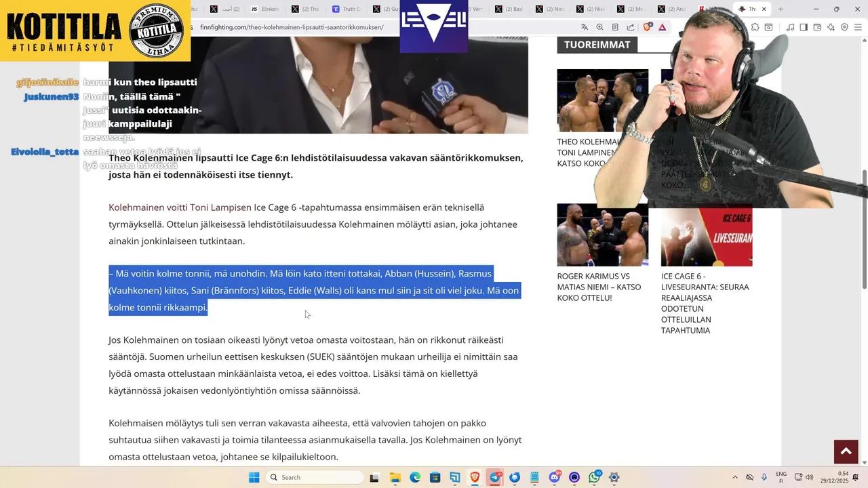This screenshot has width=868, height=488.
Task: Open the browser hamburger main menu
Action: [x=858, y=27]
